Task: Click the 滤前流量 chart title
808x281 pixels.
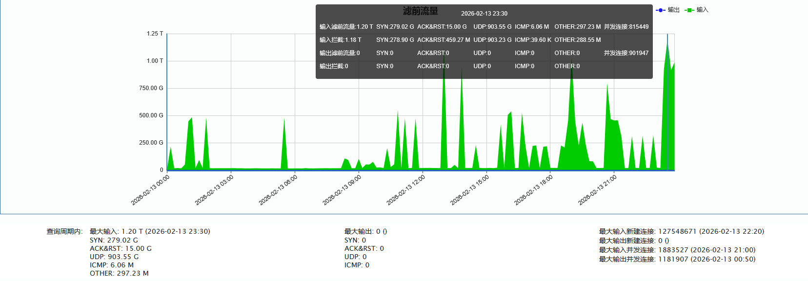Action: pyautogui.click(x=420, y=11)
